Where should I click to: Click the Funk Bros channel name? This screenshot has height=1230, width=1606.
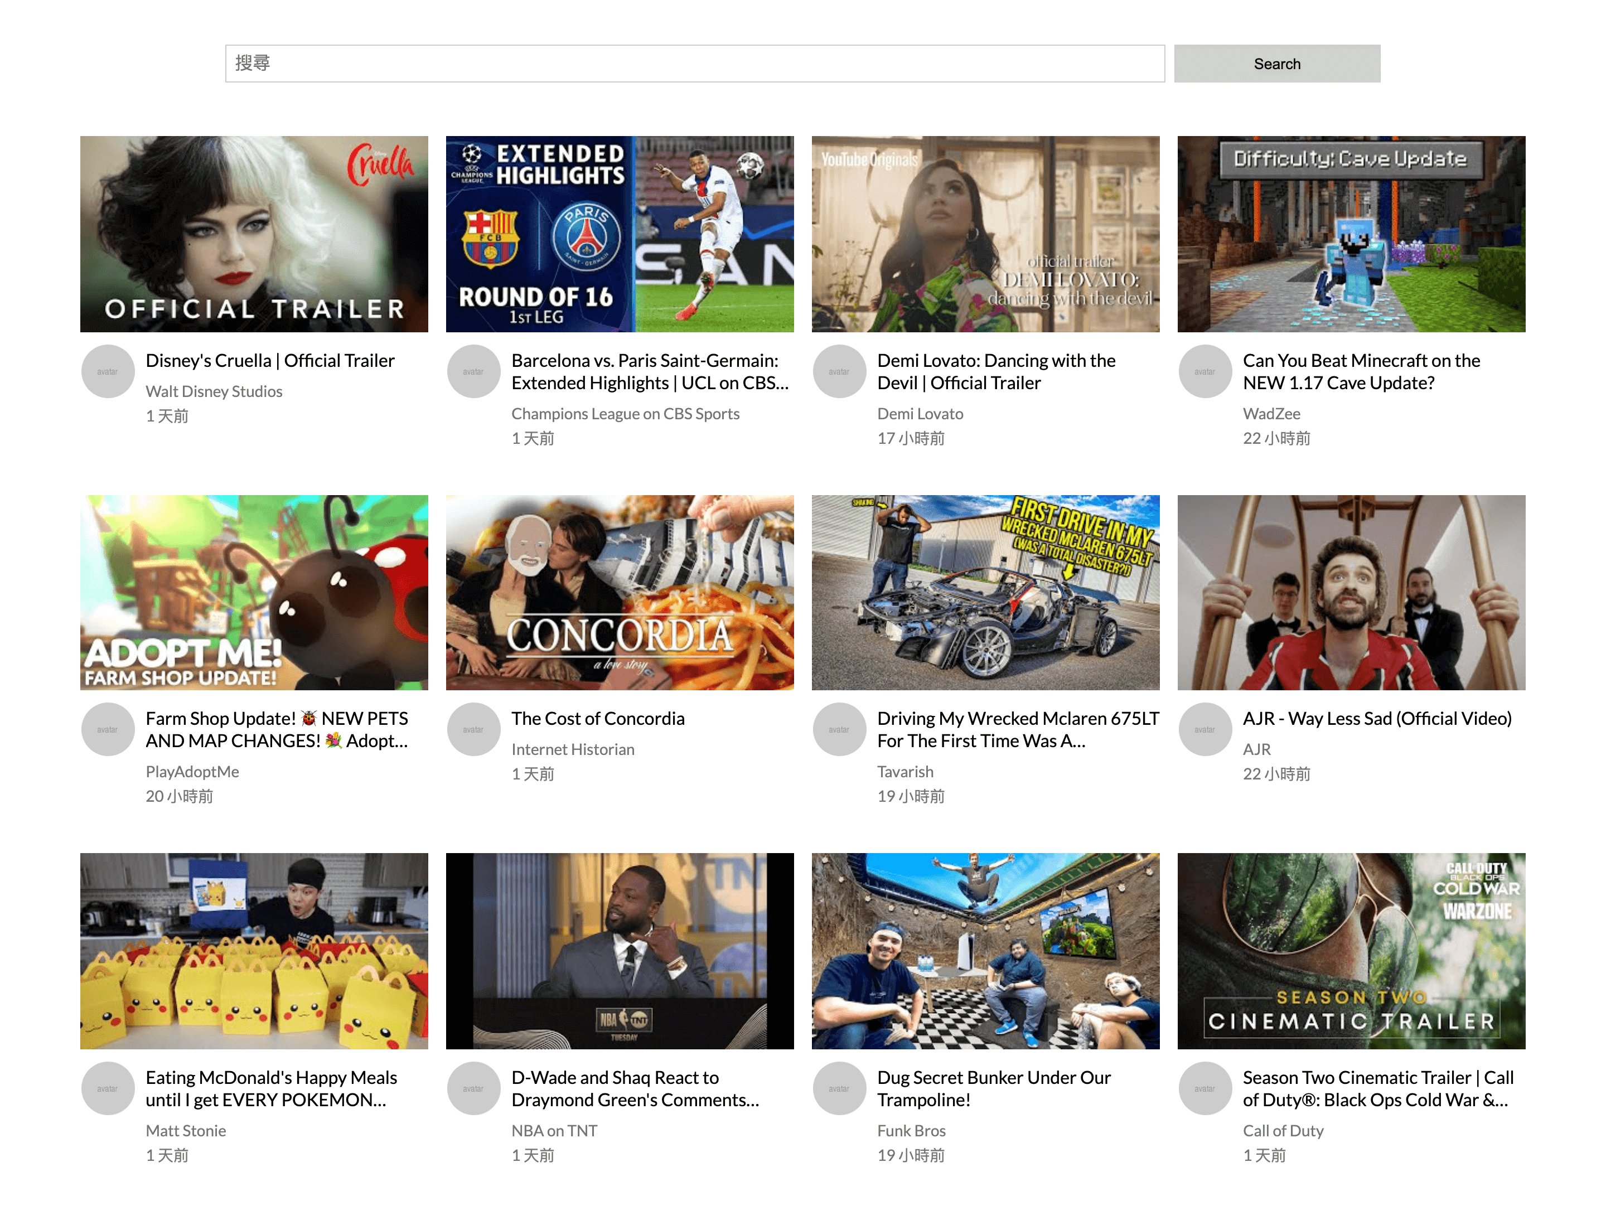point(911,1130)
